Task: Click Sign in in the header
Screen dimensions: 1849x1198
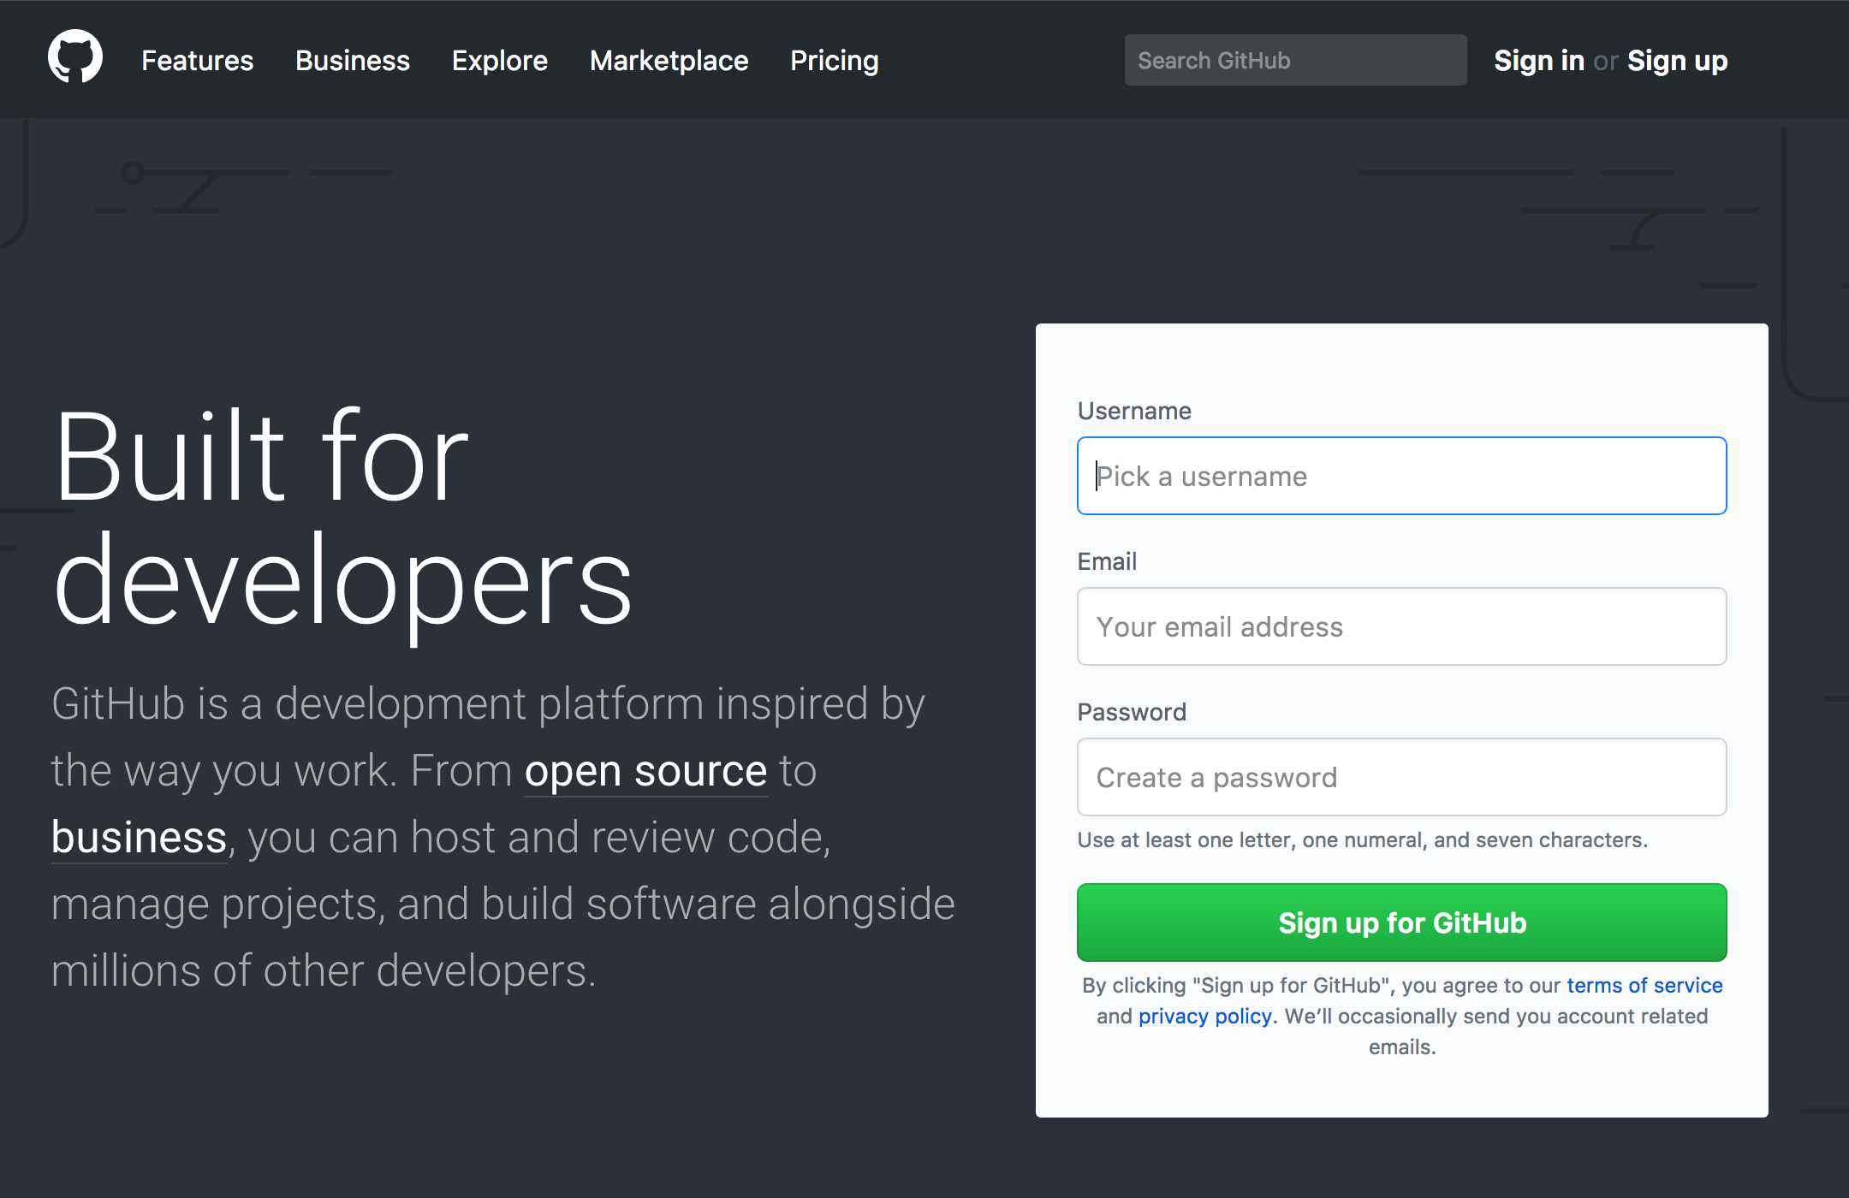Action: [1538, 61]
